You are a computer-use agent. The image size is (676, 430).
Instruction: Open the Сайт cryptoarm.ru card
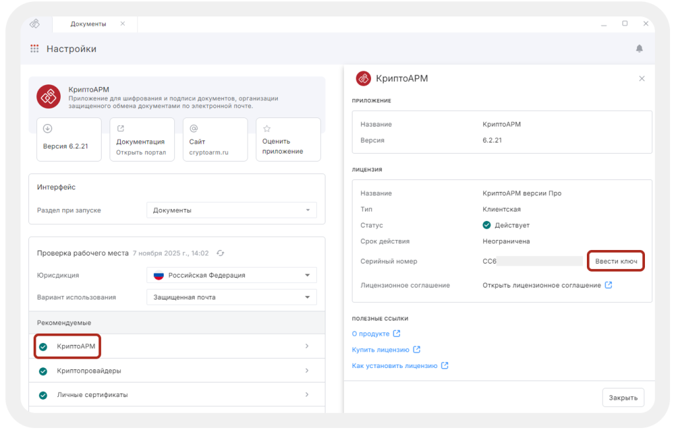[215, 140]
